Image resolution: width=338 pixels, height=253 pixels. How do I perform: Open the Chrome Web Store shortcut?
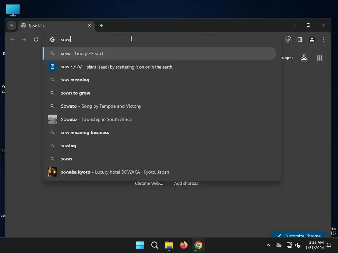149,183
